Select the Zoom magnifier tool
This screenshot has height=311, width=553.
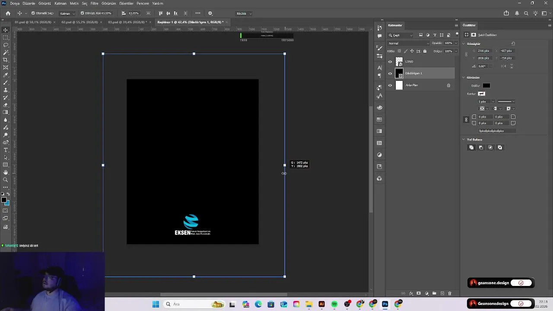[x=6, y=180]
